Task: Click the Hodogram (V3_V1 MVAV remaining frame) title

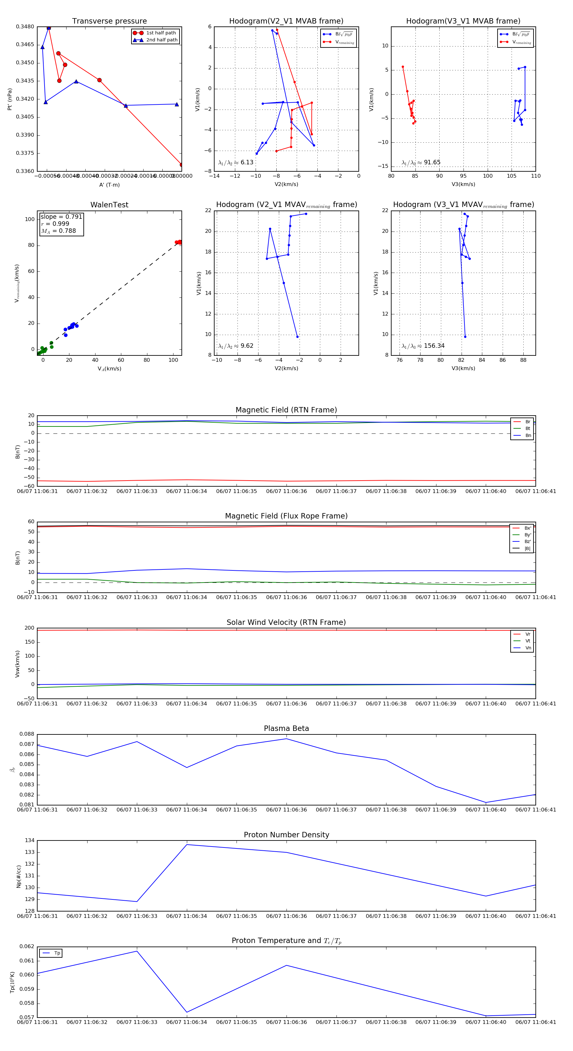Action: pyautogui.click(x=463, y=205)
